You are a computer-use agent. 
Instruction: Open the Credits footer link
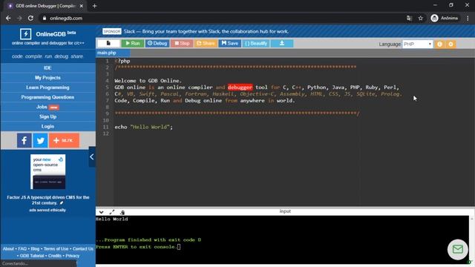click(55, 256)
